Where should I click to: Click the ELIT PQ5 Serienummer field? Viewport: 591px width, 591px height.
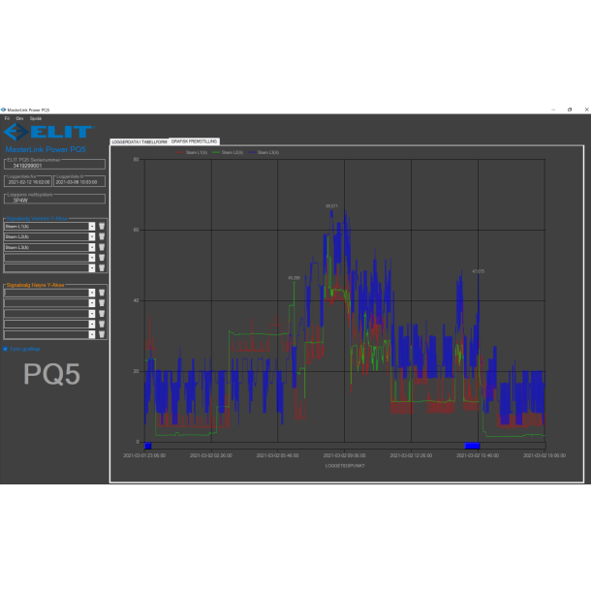54,165
